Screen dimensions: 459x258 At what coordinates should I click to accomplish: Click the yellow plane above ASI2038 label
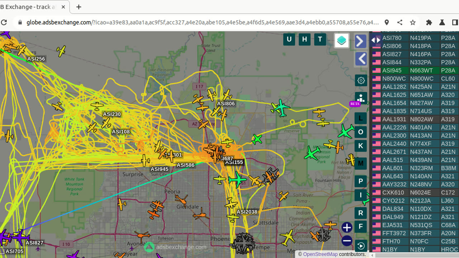point(231,204)
